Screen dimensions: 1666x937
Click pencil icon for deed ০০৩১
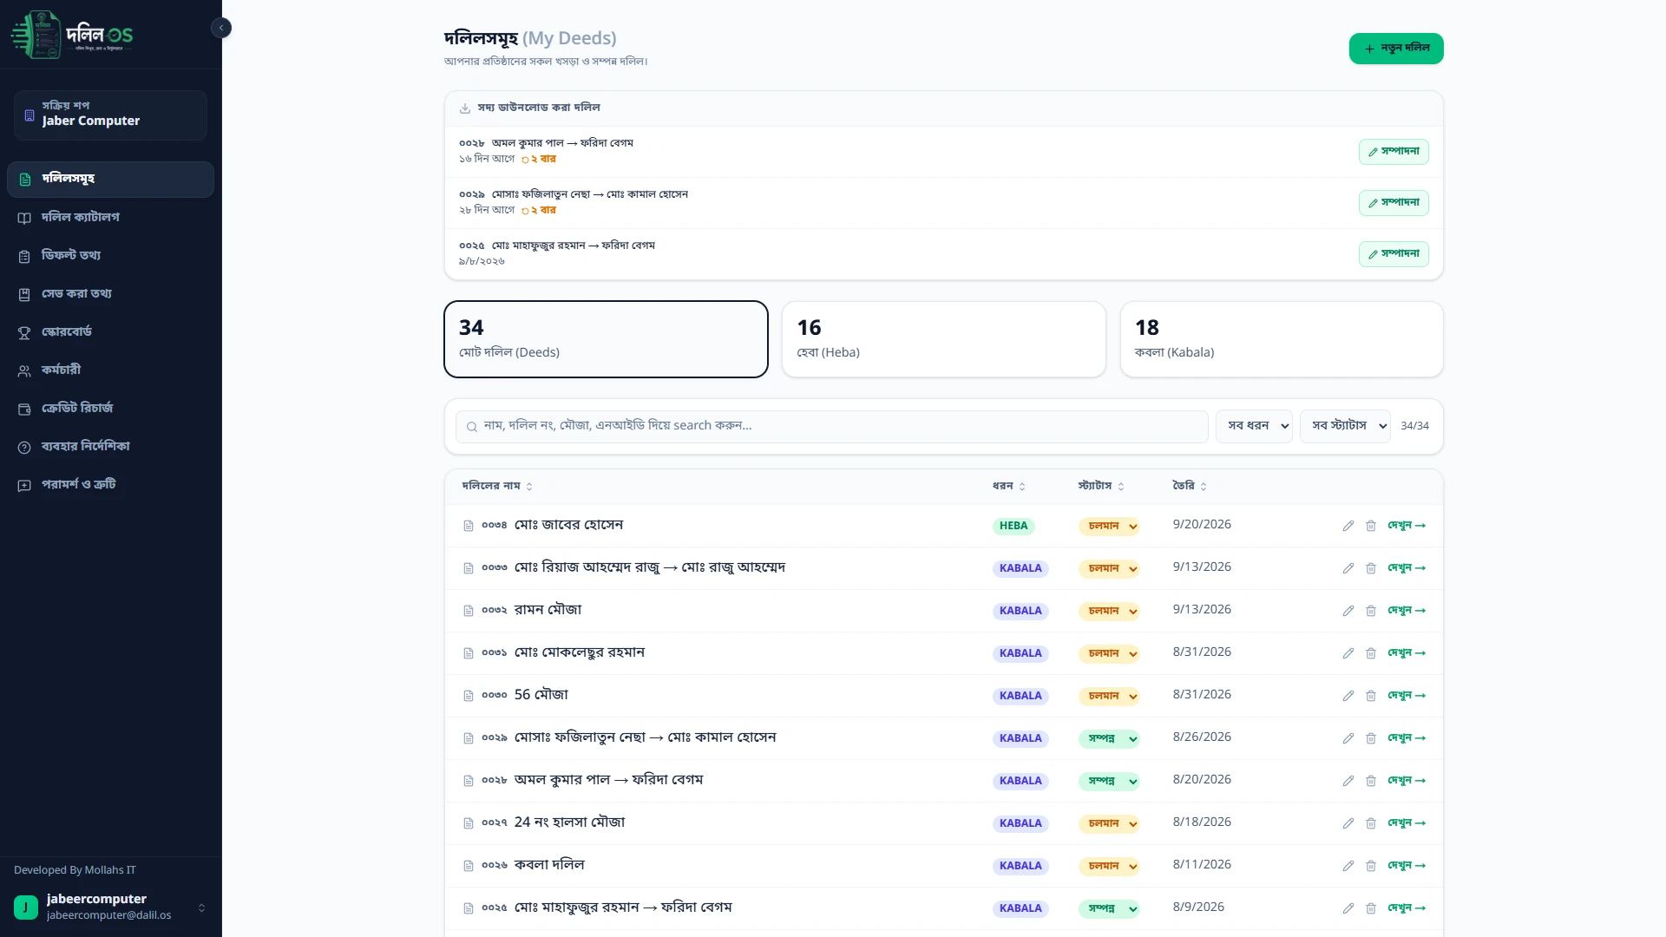point(1348,653)
